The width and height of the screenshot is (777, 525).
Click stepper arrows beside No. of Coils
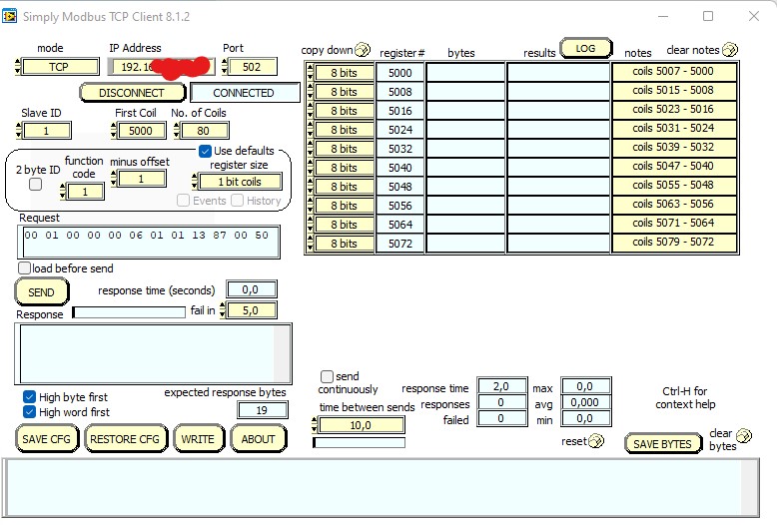pyautogui.click(x=178, y=131)
